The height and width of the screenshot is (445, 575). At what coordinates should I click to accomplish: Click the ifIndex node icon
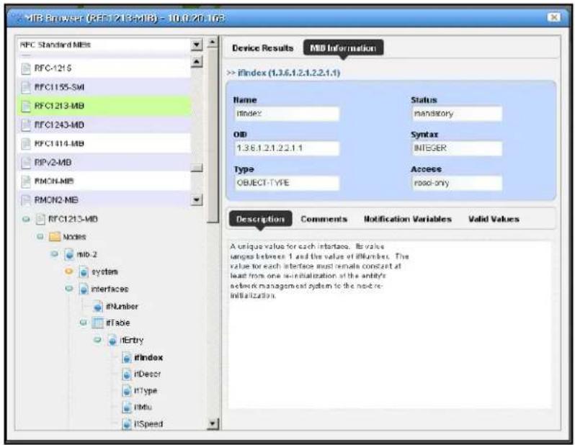[127, 357]
